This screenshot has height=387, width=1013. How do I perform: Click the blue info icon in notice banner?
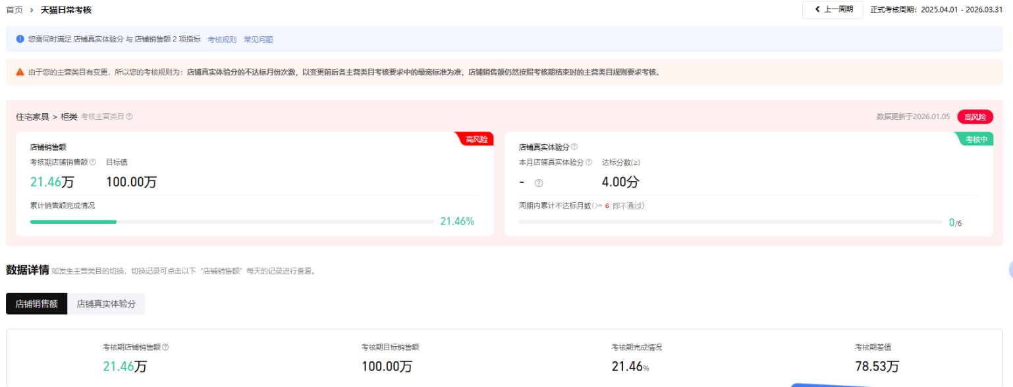(x=20, y=39)
